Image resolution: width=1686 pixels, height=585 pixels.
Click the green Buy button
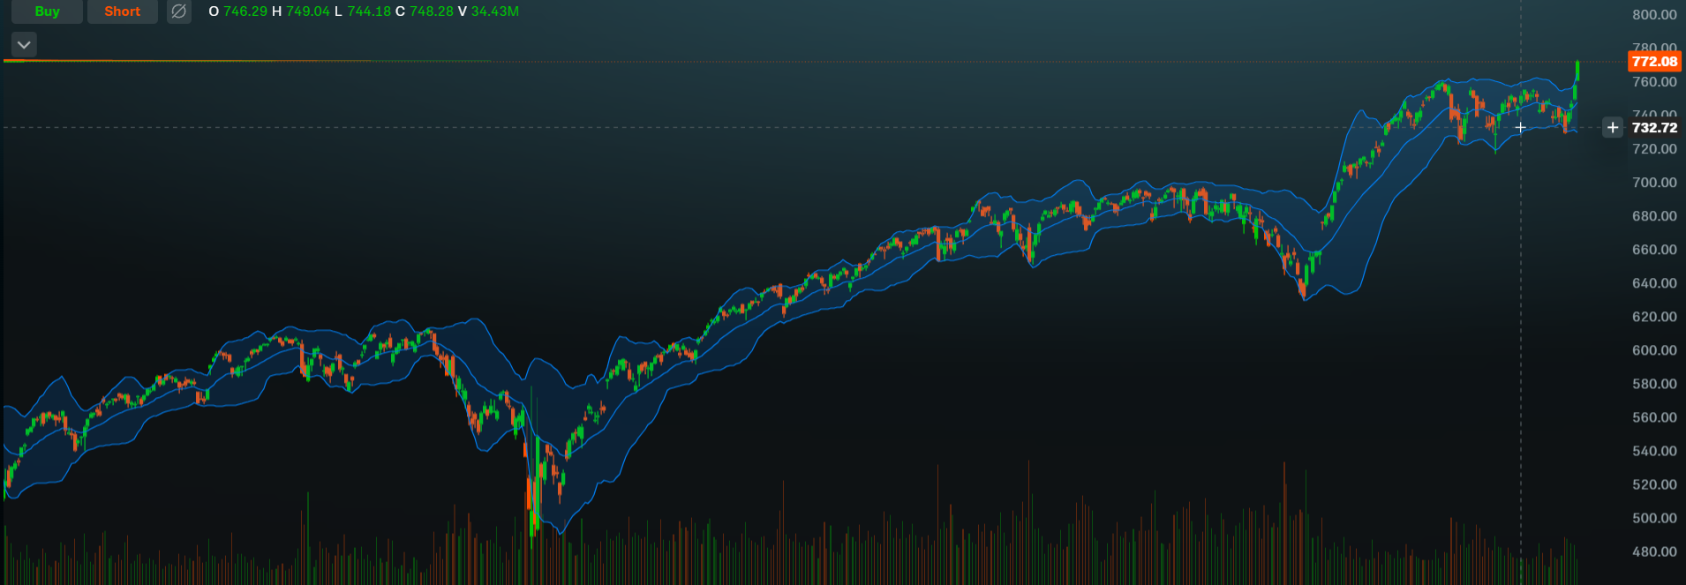[x=47, y=11]
